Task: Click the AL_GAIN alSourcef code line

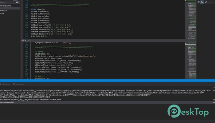Action: pyautogui.click(x=54, y=65)
